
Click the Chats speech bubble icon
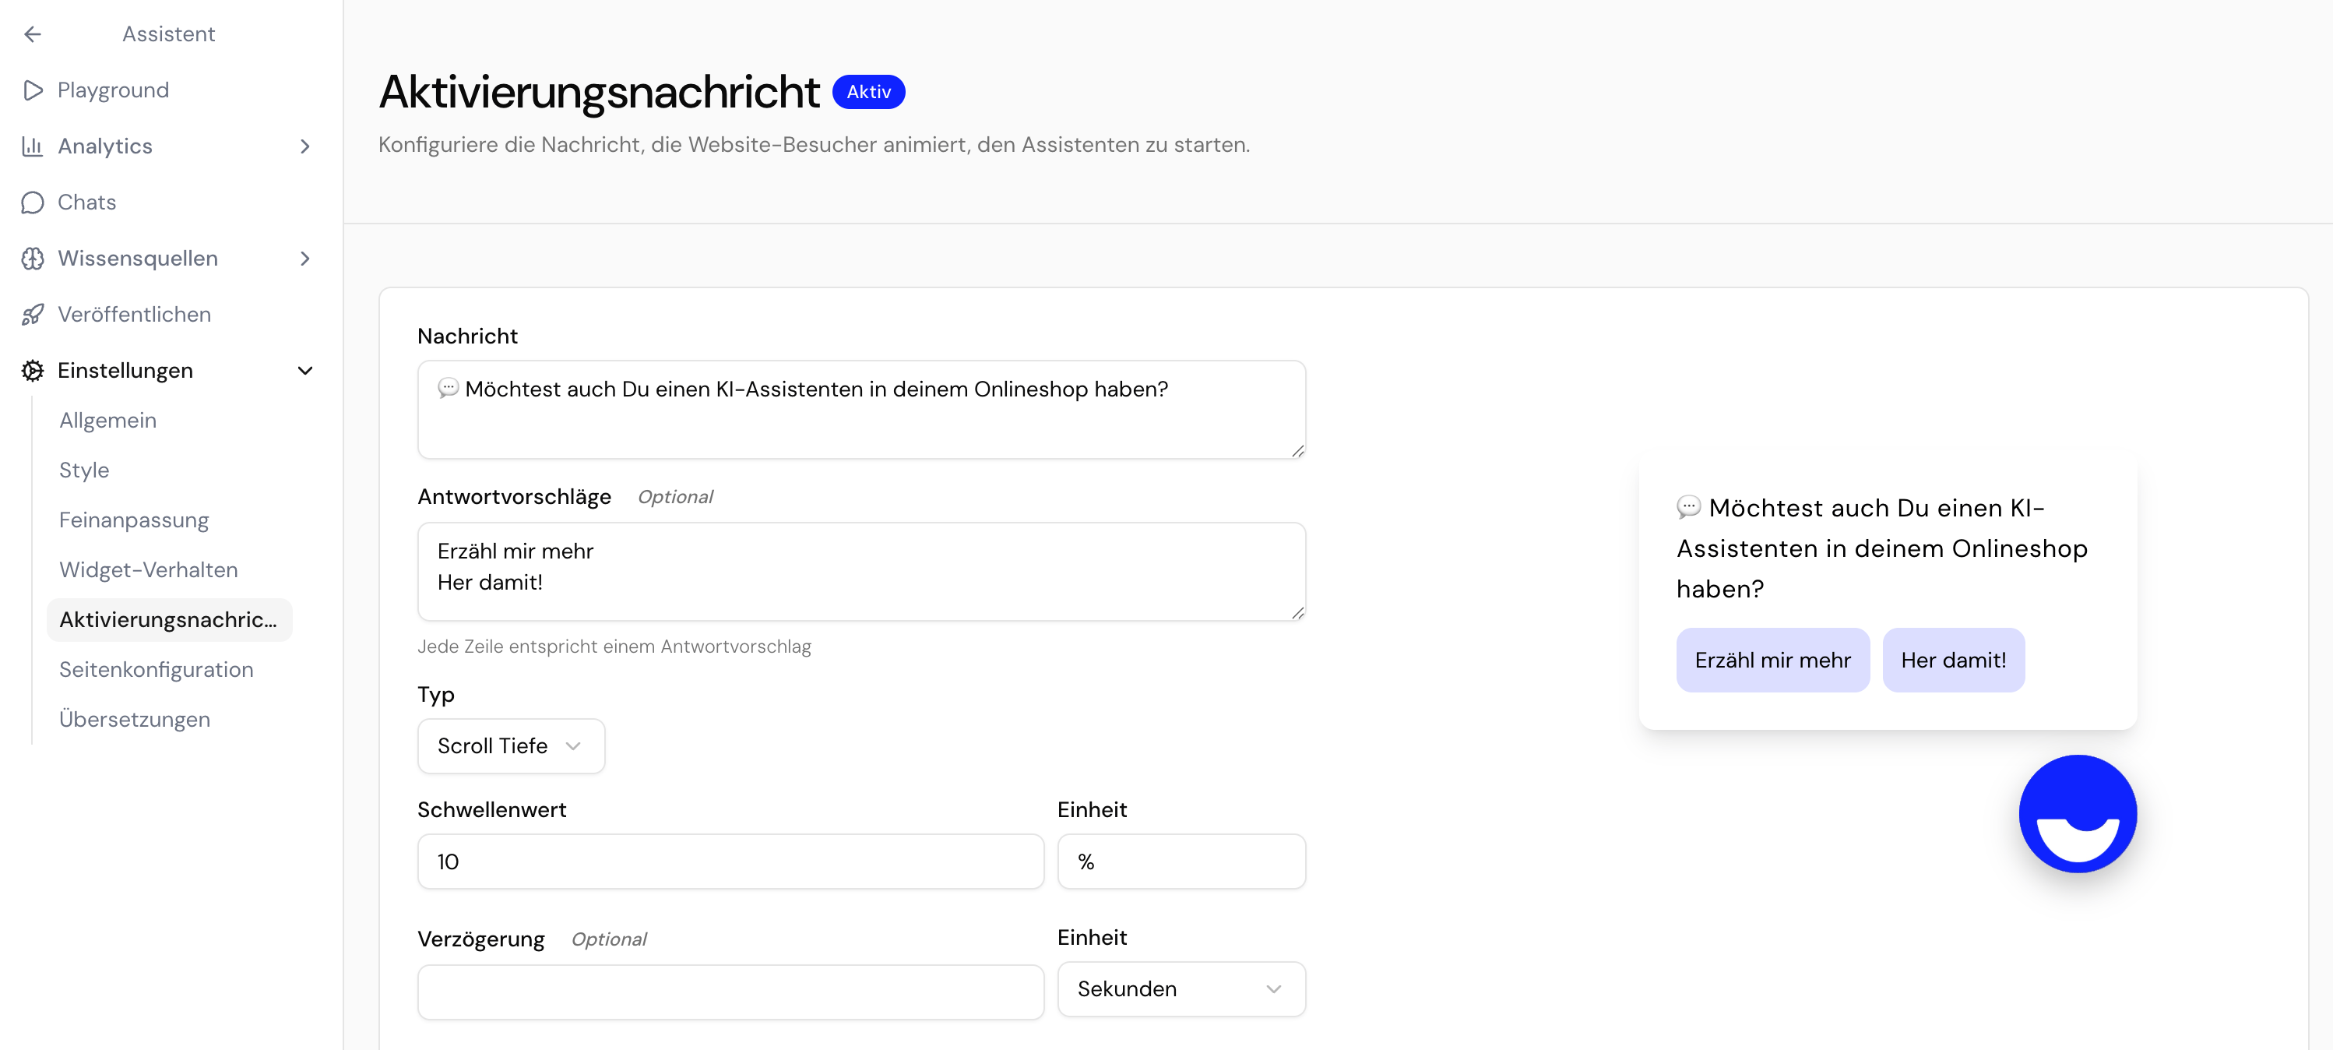[x=33, y=202]
